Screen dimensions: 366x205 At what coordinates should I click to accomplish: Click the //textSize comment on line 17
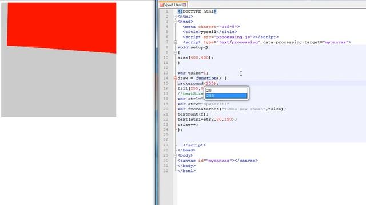pos(190,93)
